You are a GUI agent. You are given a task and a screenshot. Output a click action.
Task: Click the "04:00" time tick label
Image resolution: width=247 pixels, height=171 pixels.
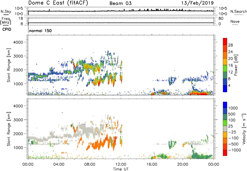[59, 165]
